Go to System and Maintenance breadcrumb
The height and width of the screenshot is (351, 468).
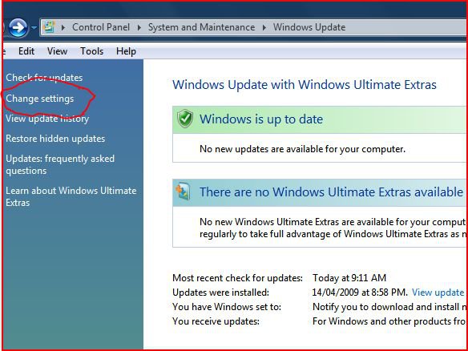click(x=201, y=27)
